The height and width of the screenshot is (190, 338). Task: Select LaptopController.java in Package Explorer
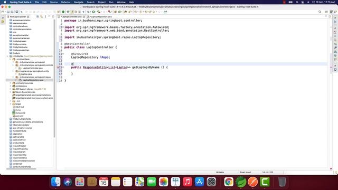pos(33,68)
